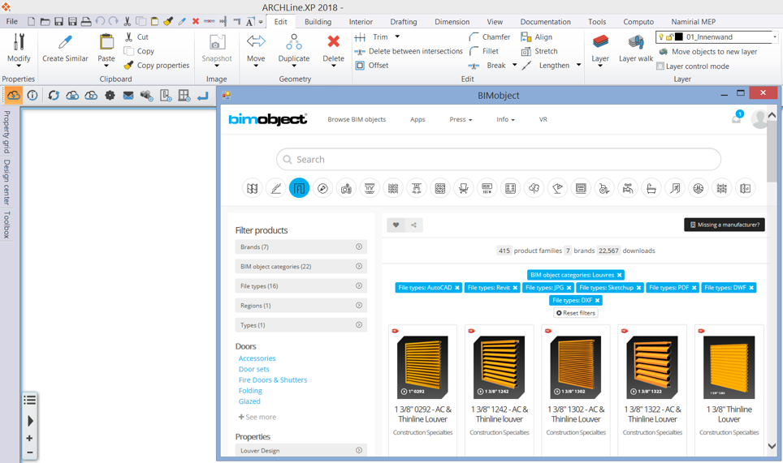Click Copy properties brush tool
Screen dimensions: 783x463
157,66
